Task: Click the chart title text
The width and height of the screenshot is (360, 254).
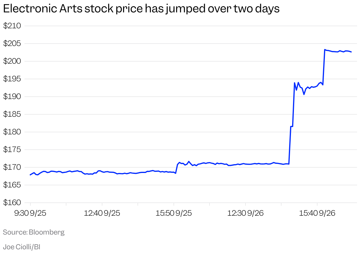Action: pyautogui.click(x=141, y=9)
